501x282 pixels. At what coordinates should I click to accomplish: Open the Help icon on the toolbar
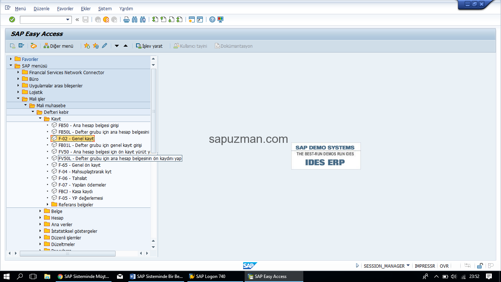pyautogui.click(x=212, y=19)
